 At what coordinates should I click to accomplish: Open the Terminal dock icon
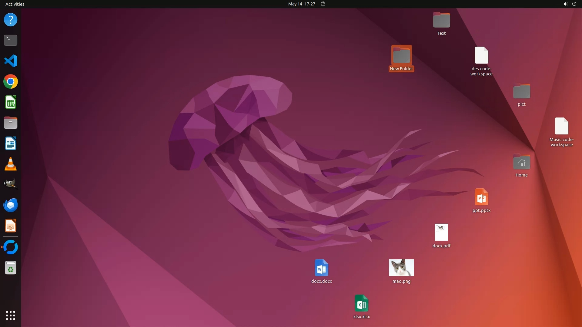(11, 40)
